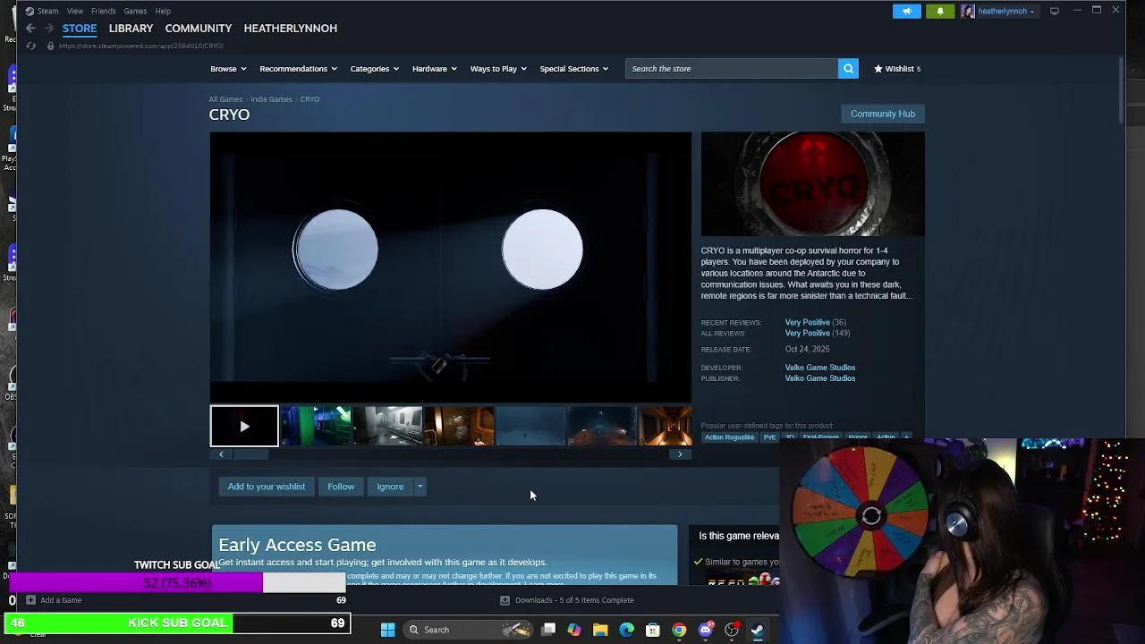Switch to the LIBRARY tab
This screenshot has height=644, width=1145.
click(131, 29)
